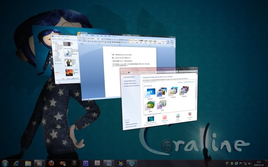Open Firefox from the taskbar
Viewport: 268px width, 167px height.
(51, 163)
